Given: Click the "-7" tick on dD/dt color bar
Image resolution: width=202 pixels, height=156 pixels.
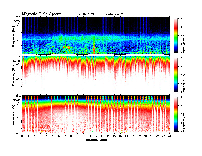Looking at the screenshot, I should 181,75.
